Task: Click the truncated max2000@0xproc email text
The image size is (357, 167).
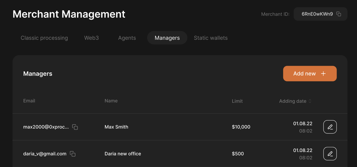Action: click(x=46, y=127)
